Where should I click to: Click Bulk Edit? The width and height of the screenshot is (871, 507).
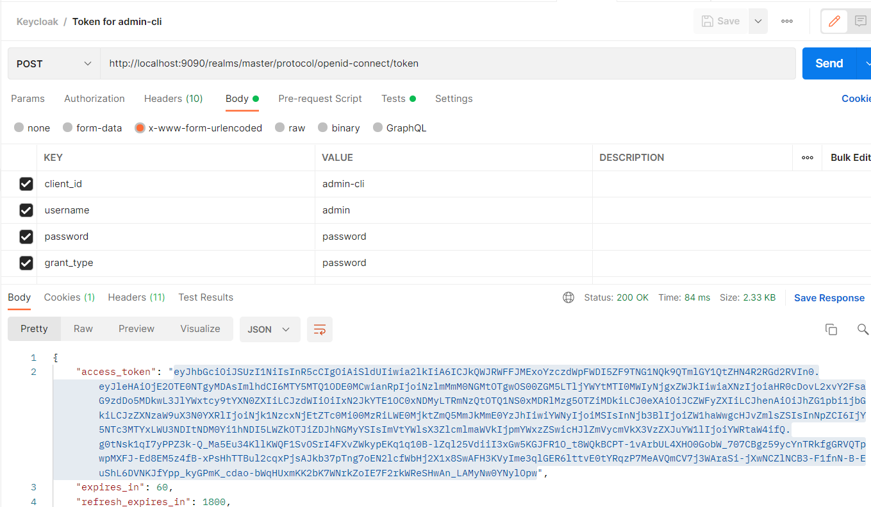coord(850,158)
